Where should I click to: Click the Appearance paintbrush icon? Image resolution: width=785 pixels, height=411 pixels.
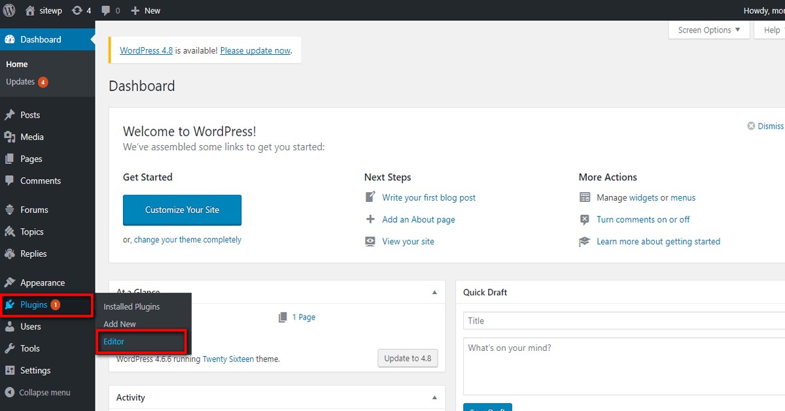10,282
